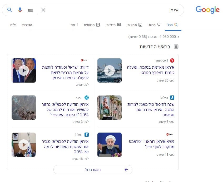Click the ynet red Y source icon
This screenshot has height=182, width=223.
pos(172,60)
